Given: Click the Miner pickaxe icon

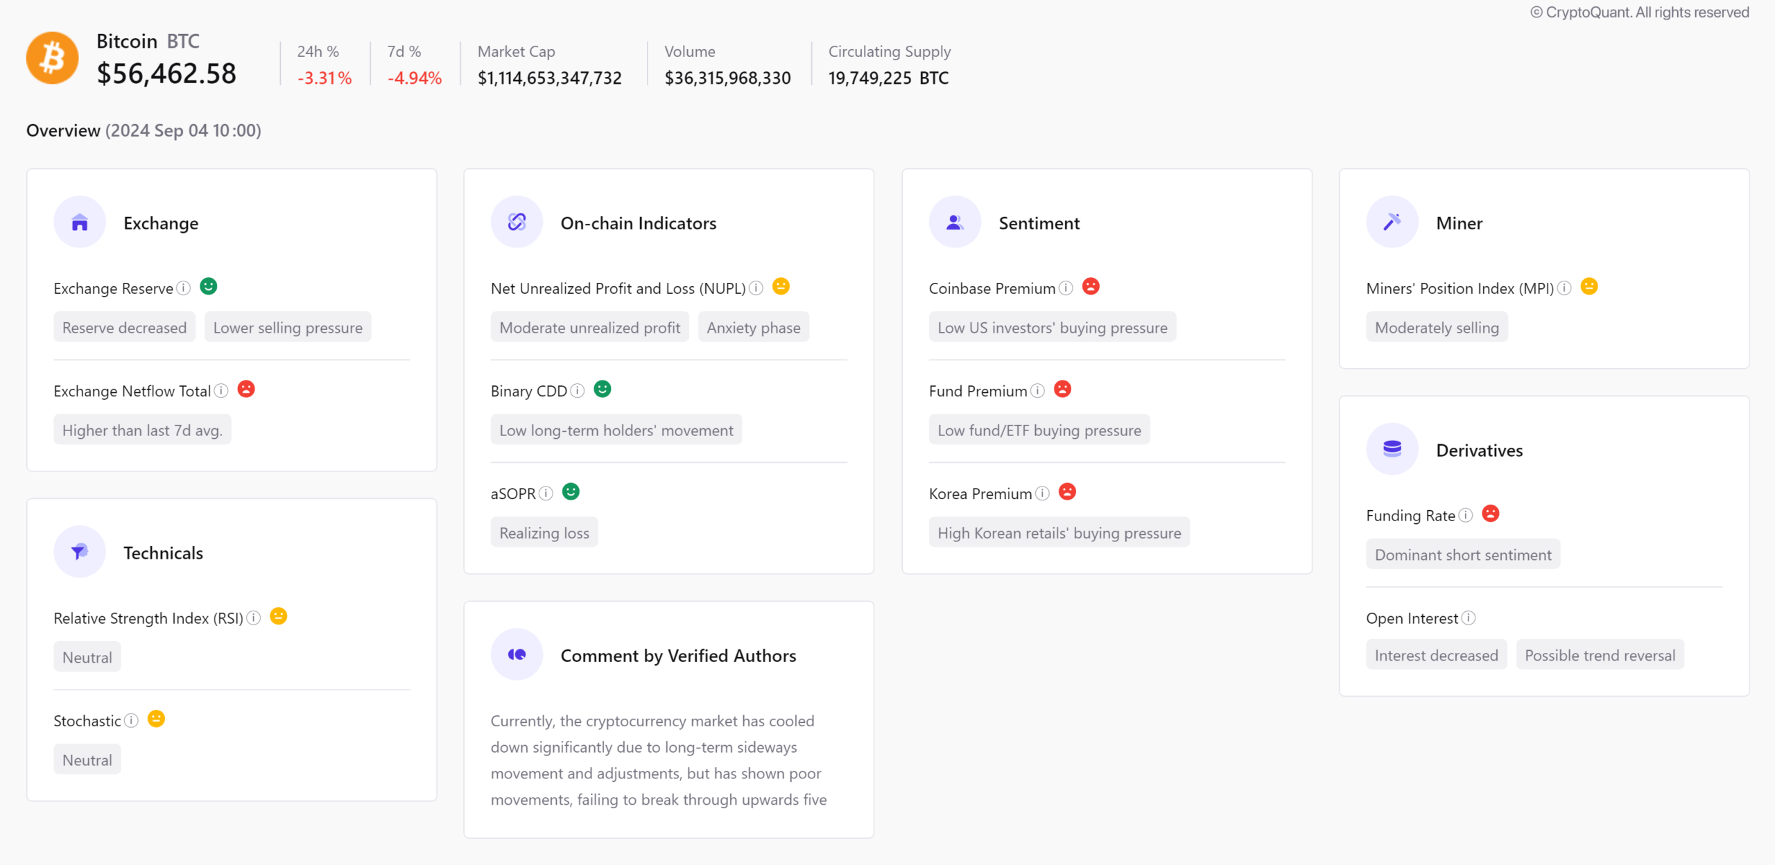Looking at the screenshot, I should (1392, 222).
